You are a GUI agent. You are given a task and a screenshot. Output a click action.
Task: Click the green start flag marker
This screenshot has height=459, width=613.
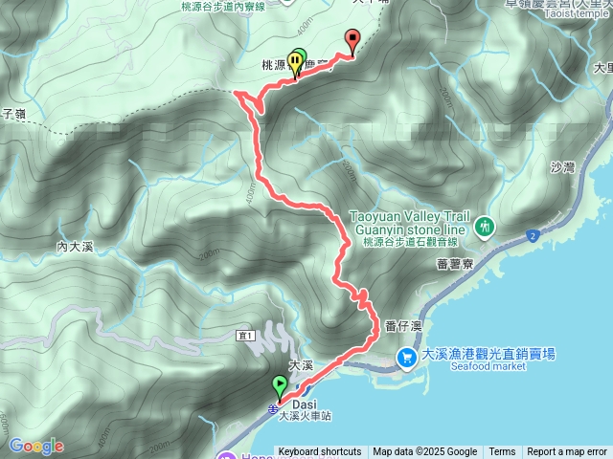(x=280, y=387)
